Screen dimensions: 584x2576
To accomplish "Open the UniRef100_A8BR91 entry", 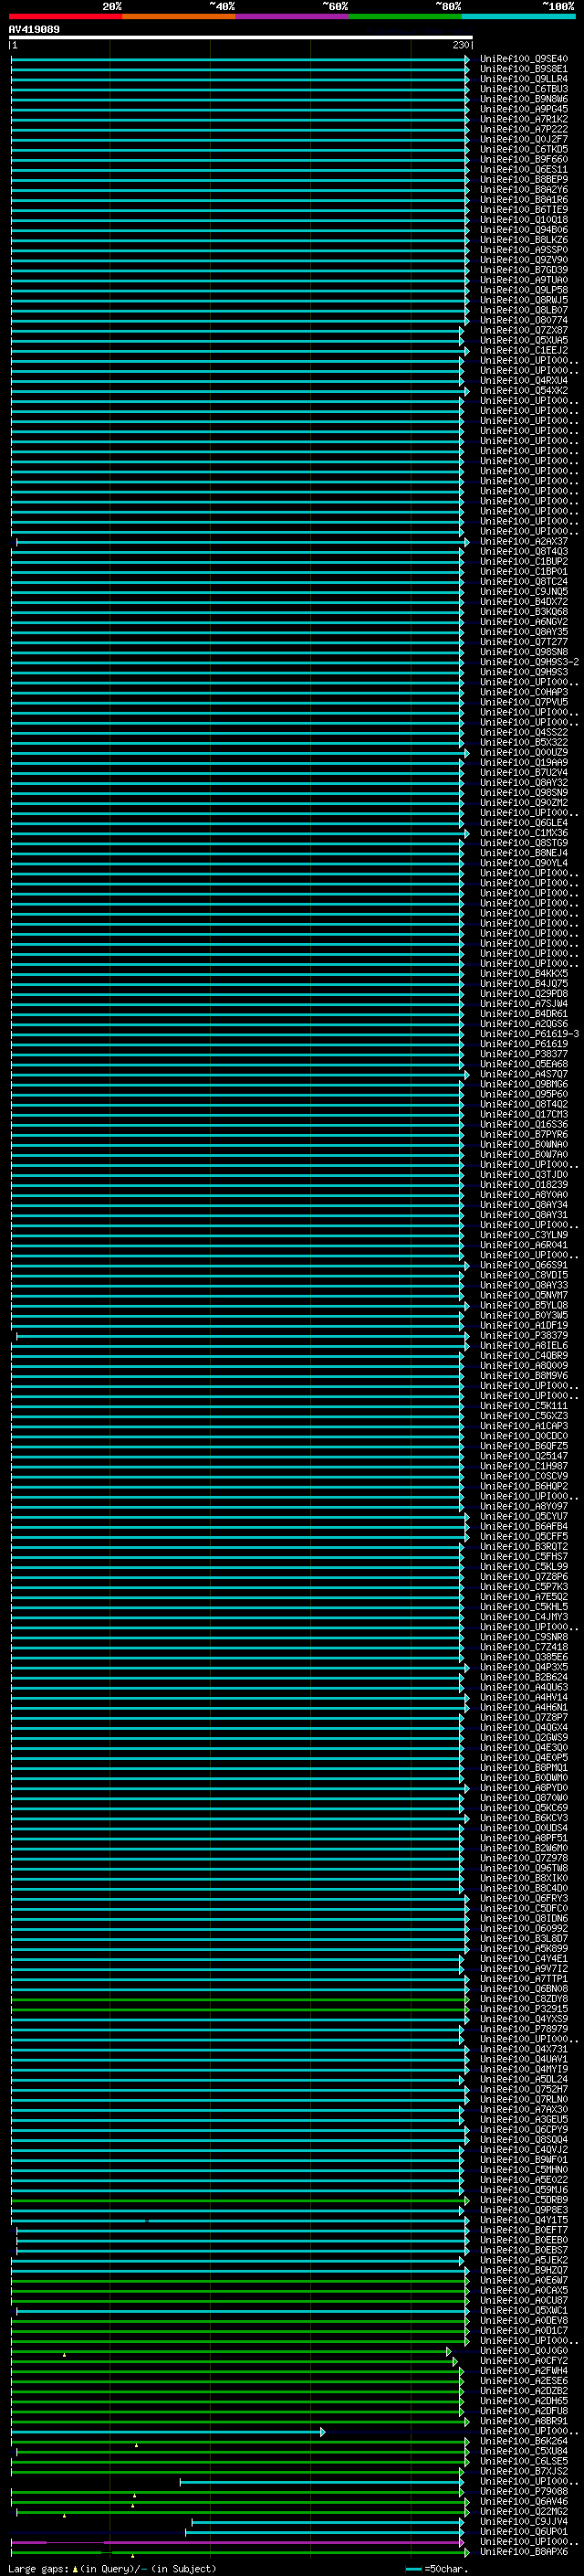I will (523, 2421).
